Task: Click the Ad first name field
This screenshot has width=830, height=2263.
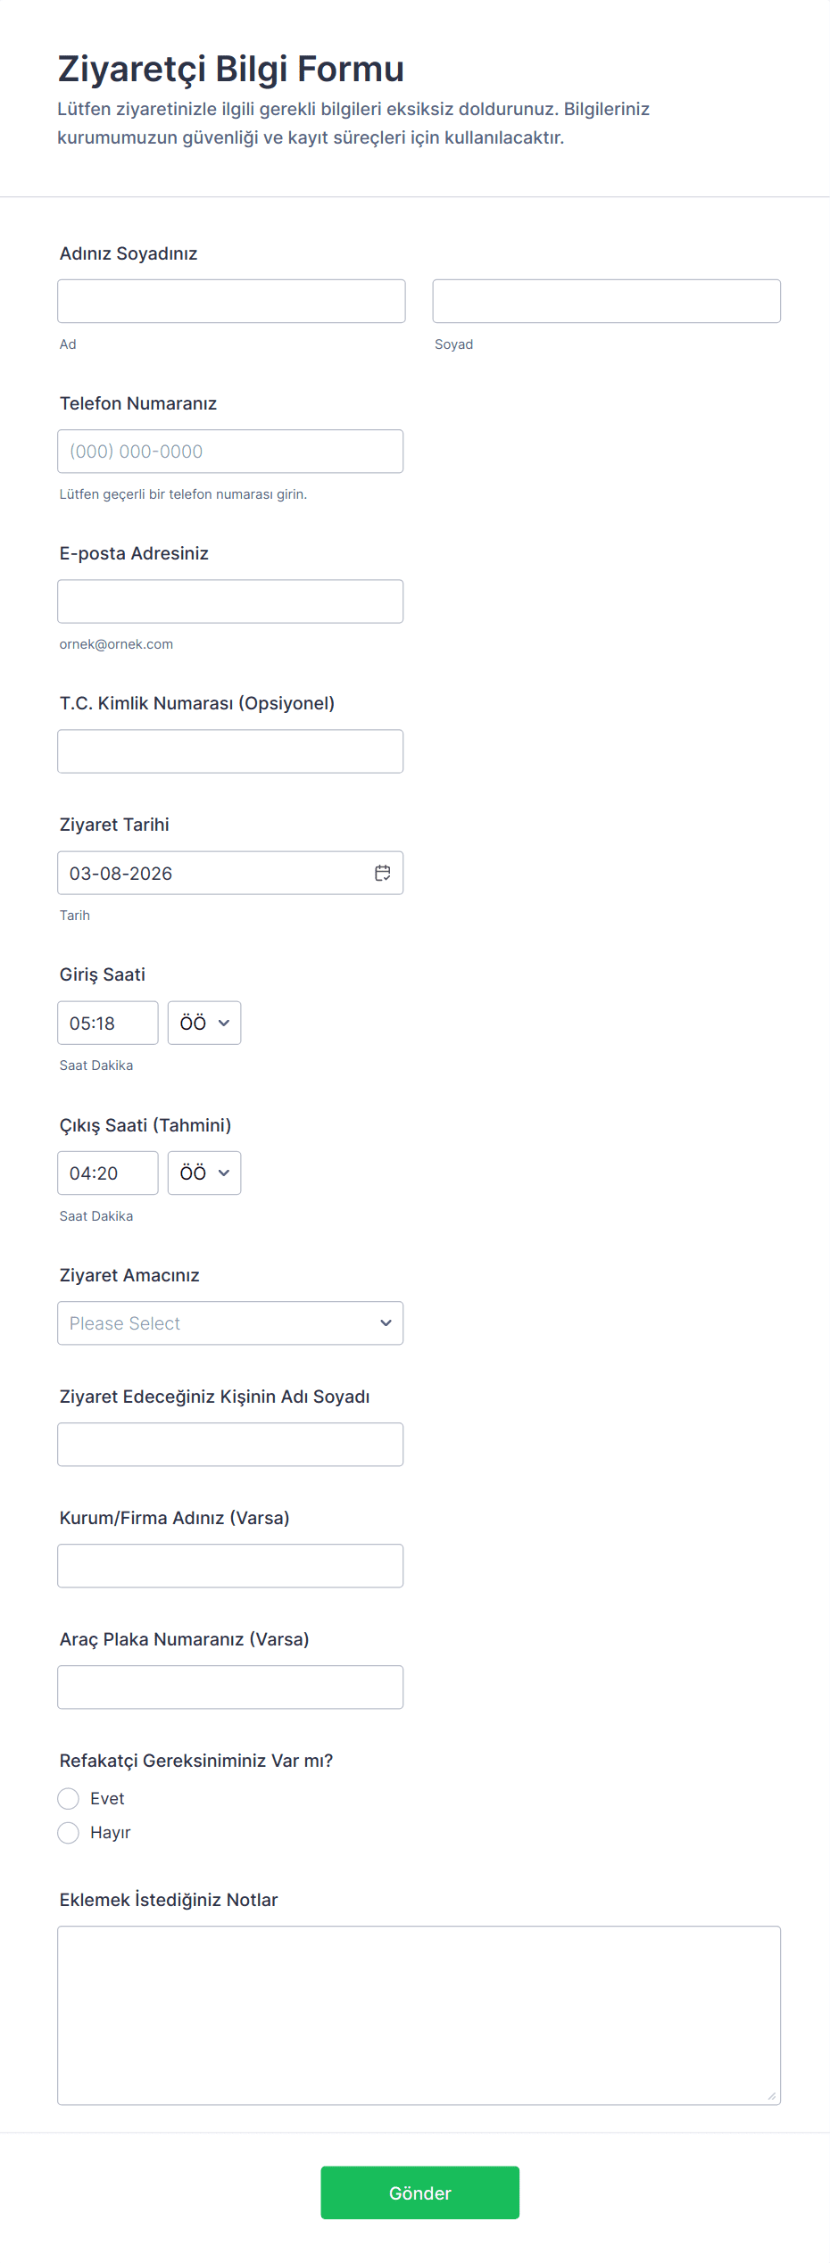Action: pos(231,301)
